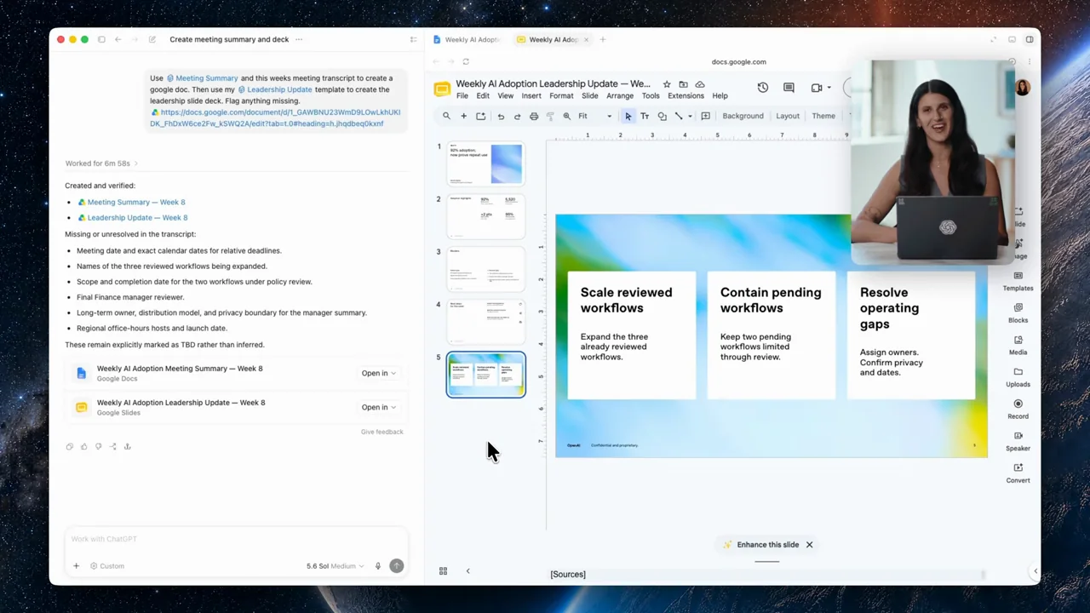This screenshot has height=613, width=1090.
Task: Open the Extensions menu in Slides
Action: click(x=686, y=96)
